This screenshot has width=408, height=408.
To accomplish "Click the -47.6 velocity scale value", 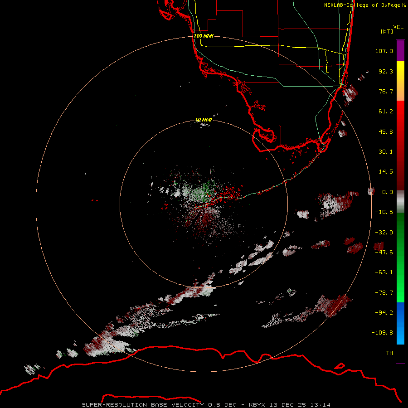I will [384, 253].
